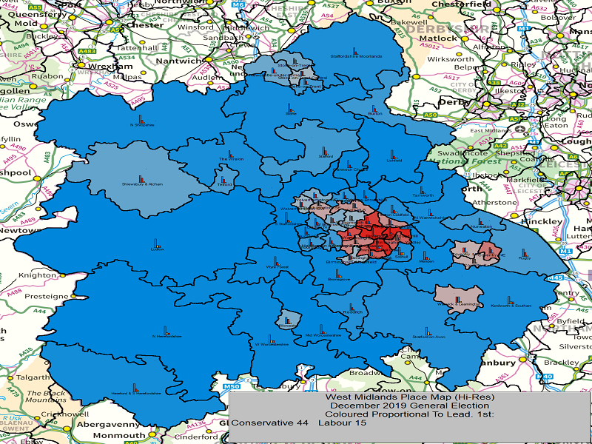Image resolution: width=592 pixels, height=444 pixels.
Task: Click the bar chart above Staffordshire Moorlands
Action: 355,51
